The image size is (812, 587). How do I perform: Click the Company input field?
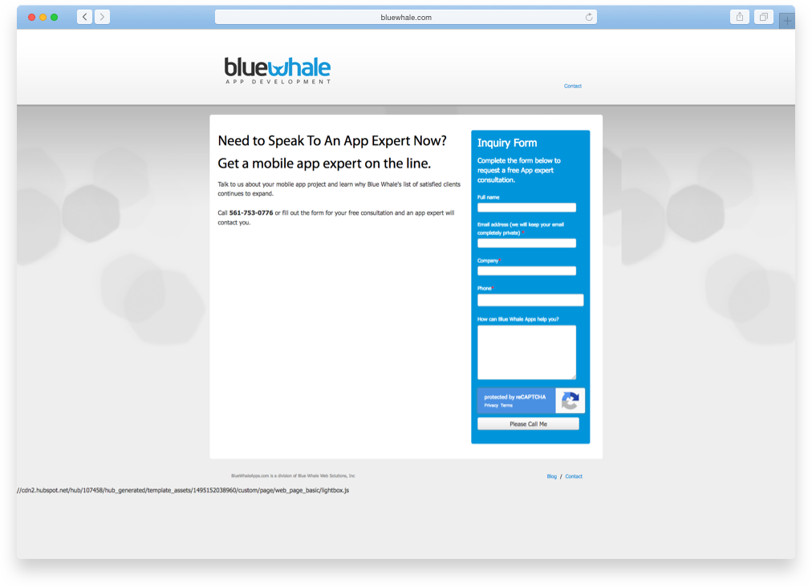pyautogui.click(x=526, y=271)
